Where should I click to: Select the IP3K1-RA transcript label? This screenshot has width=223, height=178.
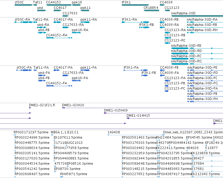pos(129,20)
